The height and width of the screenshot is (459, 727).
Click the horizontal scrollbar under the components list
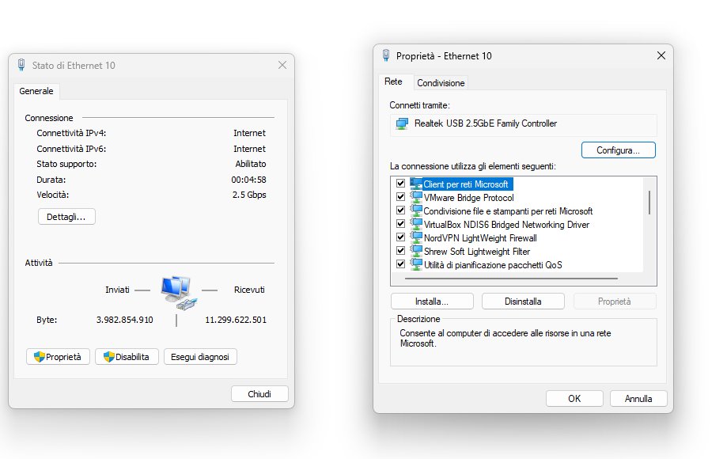pos(511,279)
